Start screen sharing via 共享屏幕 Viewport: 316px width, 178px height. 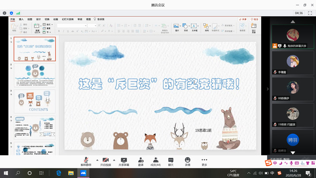click(x=124, y=162)
